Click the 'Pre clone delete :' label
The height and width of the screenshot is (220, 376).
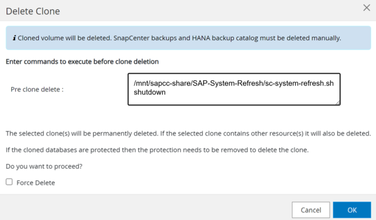click(37, 89)
